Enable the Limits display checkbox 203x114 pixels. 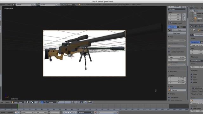point(191,74)
